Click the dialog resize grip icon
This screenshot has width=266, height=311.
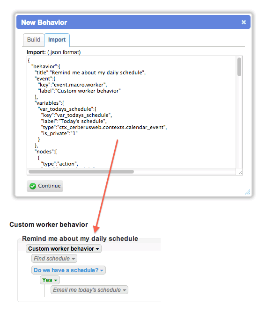(247, 192)
